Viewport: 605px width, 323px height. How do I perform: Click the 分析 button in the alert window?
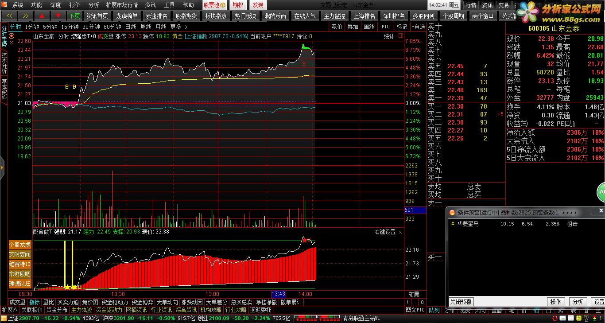[x=578, y=302]
